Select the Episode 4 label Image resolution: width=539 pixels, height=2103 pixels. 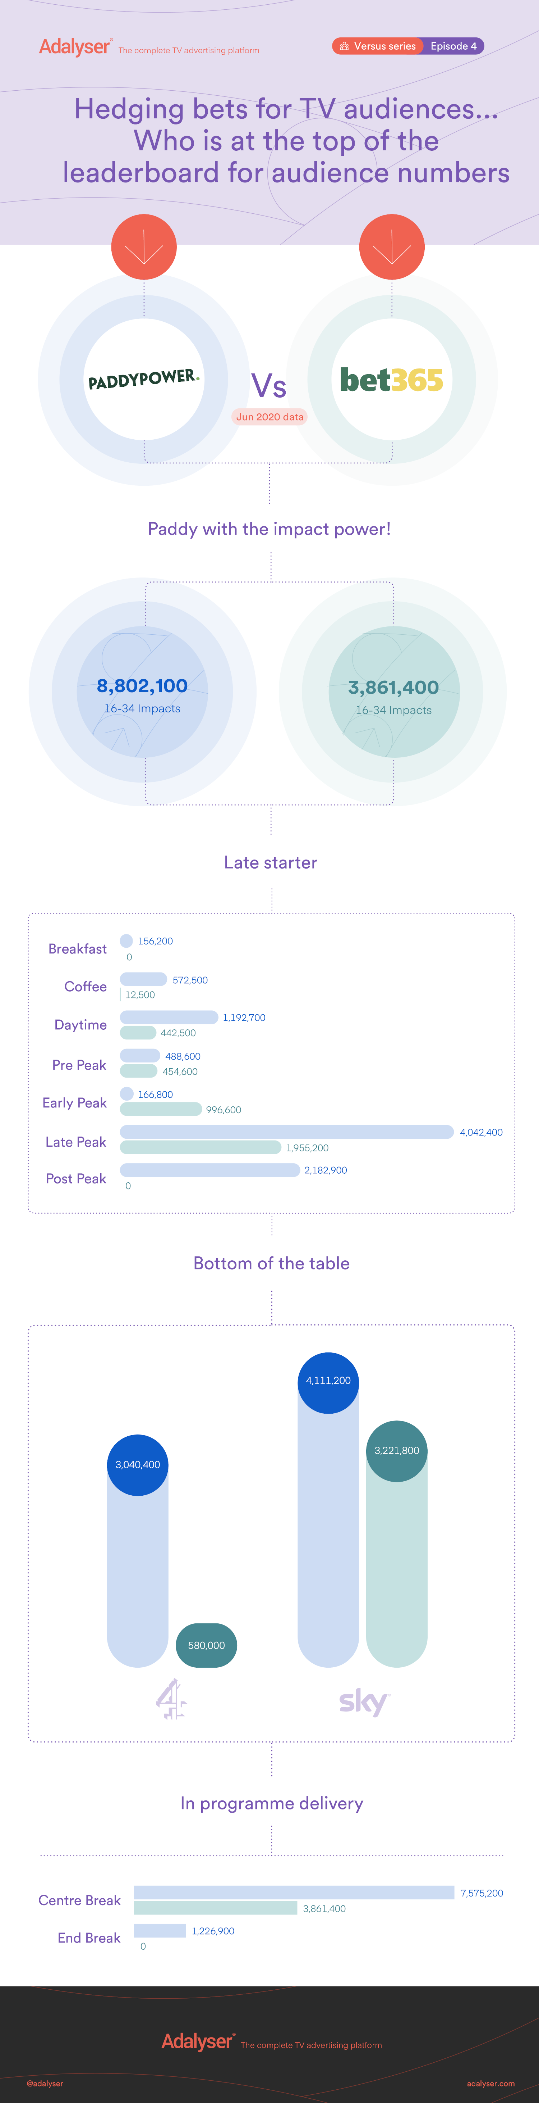click(453, 46)
